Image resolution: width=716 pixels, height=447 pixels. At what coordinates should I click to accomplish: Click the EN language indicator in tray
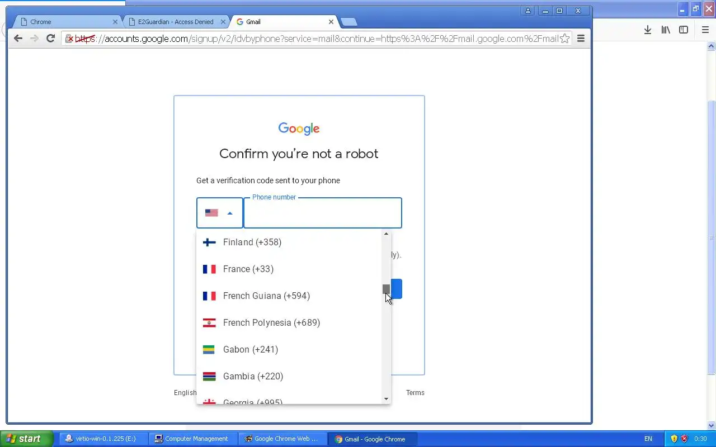tap(648, 439)
